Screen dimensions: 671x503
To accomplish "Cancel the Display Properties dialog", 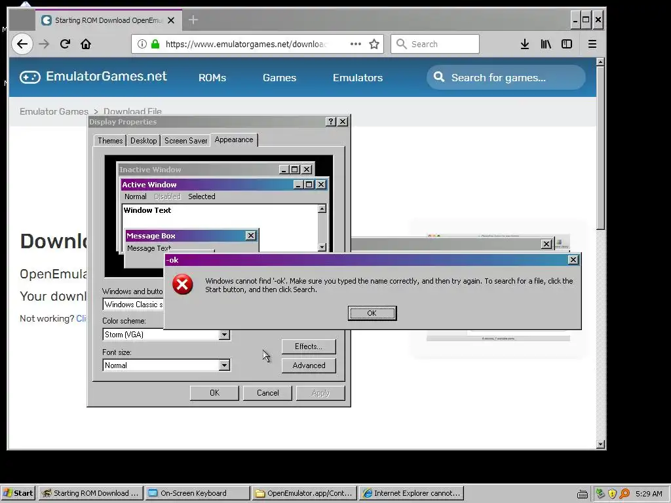I will point(267,393).
